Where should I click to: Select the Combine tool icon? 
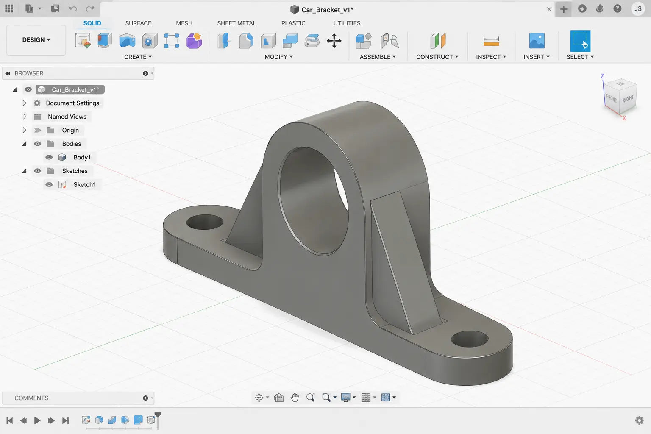290,41
